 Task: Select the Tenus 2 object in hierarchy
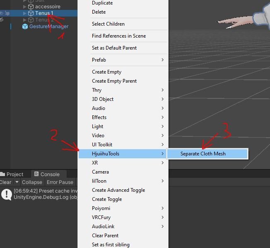coord(44,20)
